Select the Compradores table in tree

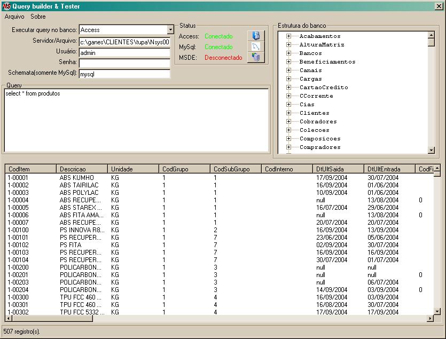[319, 147]
